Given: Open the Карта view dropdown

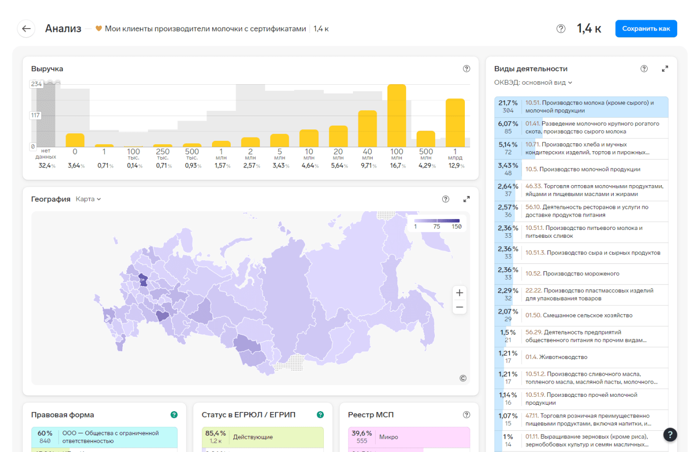Looking at the screenshot, I should pos(88,199).
